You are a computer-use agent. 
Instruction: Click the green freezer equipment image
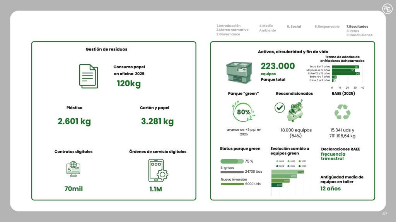[x=239, y=72]
